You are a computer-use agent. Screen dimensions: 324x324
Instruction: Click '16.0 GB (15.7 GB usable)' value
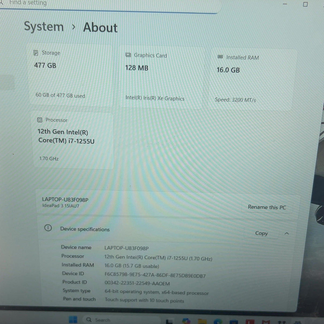tap(132, 266)
